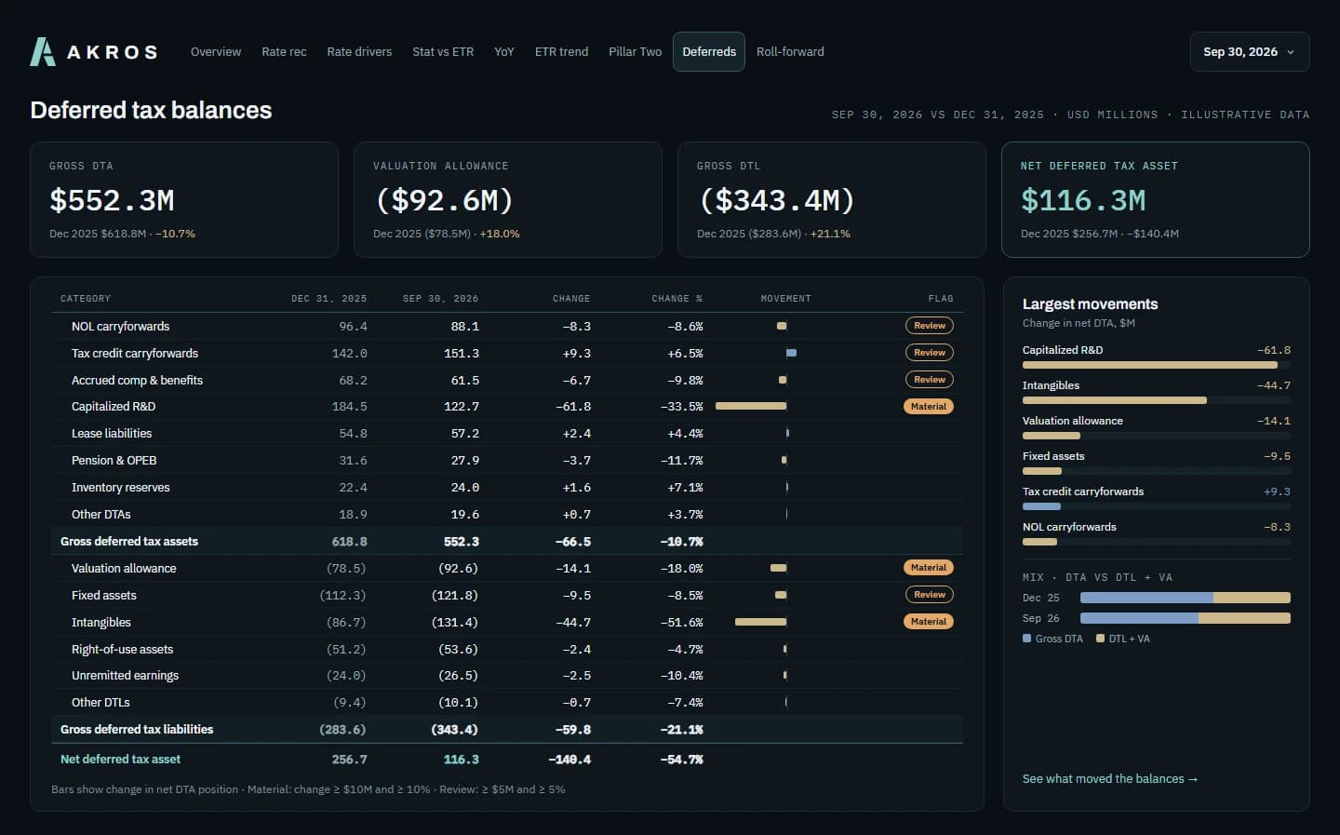Image resolution: width=1340 pixels, height=835 pixels.
Task: Click the Capitalized R&D movement bar in table
Action: pyautogui.click(x=751, y=407)
